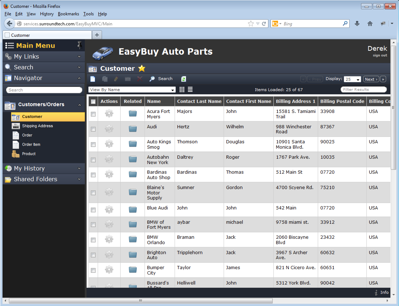399x306 pixels.
Task: Open actions gear for Acura Fort Myers
Action: (109, 113)
